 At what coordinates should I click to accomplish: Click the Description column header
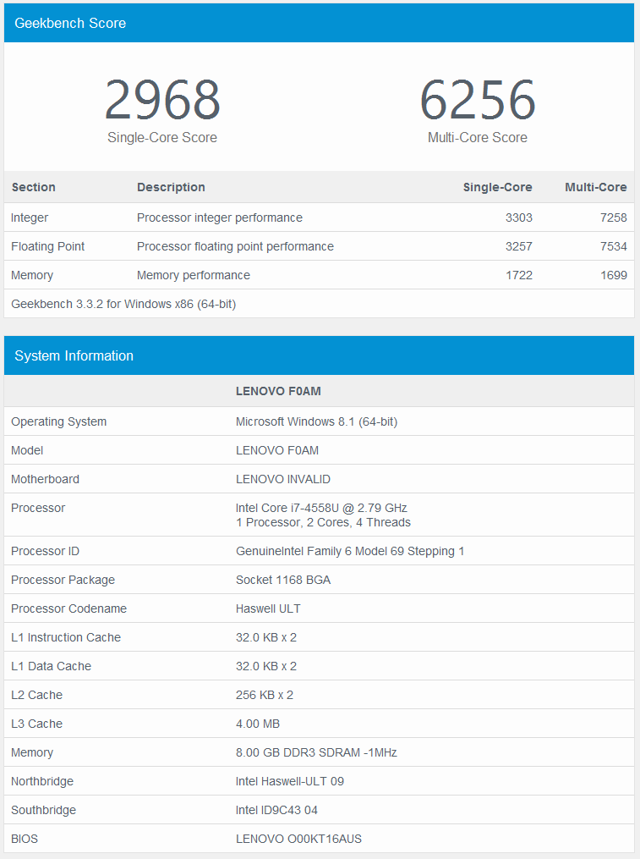click(x=171, y=187)
